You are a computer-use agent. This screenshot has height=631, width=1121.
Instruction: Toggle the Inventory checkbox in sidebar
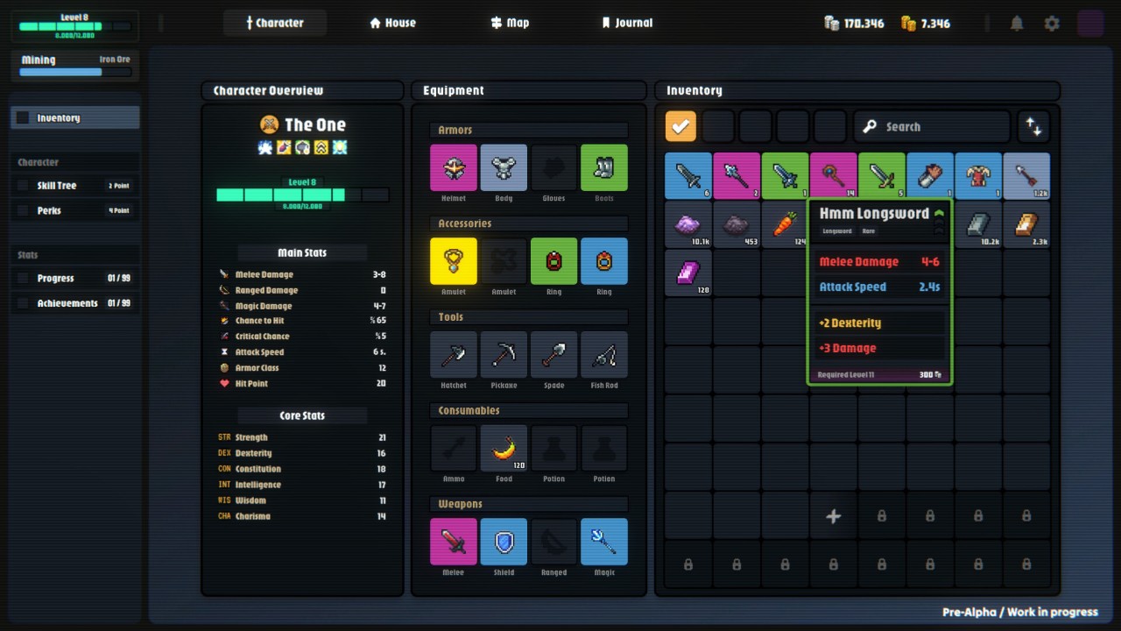24,117
